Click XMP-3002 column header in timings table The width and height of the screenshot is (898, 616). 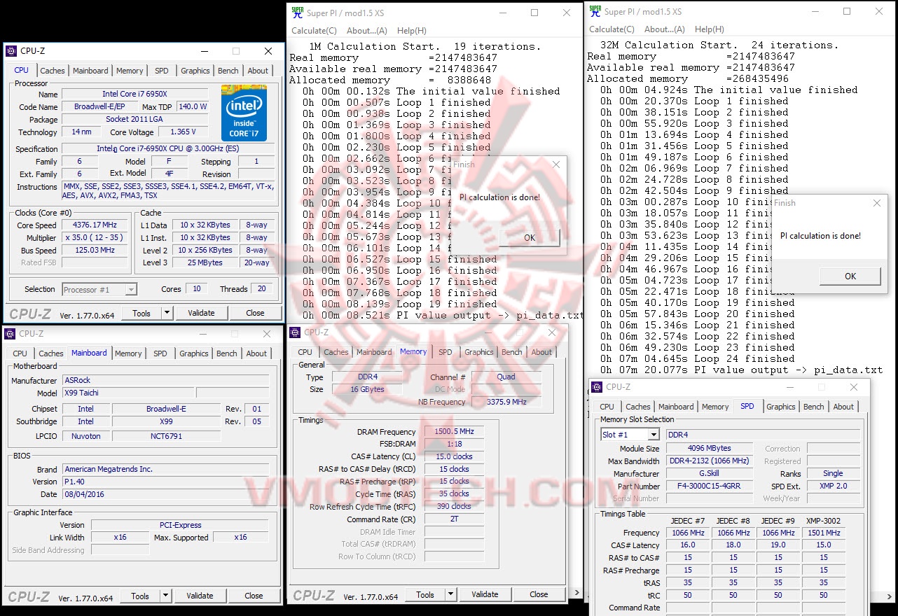point(824,521)
